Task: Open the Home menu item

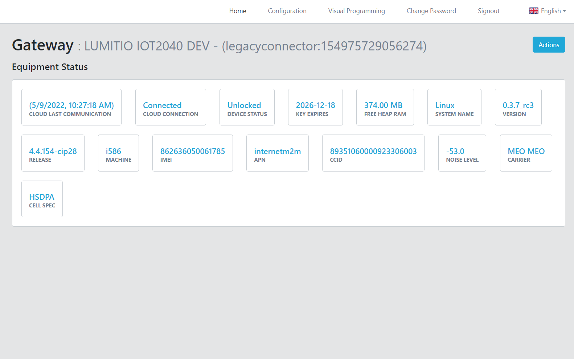Action: 238,11
